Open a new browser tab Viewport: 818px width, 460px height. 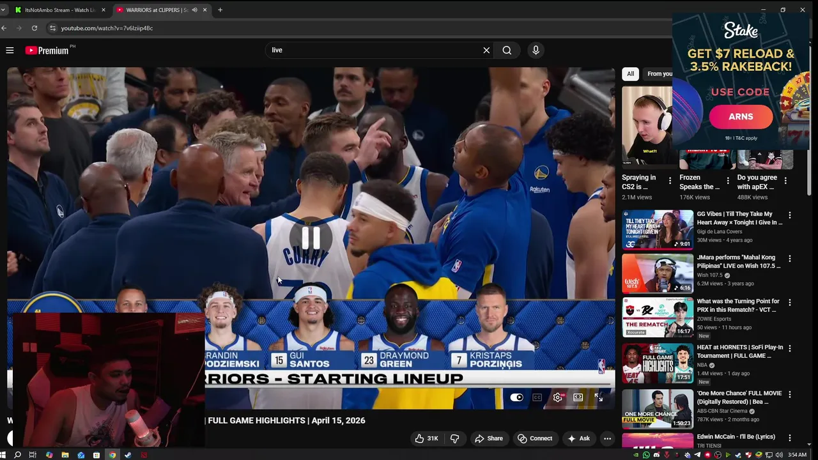click(220, 10)
